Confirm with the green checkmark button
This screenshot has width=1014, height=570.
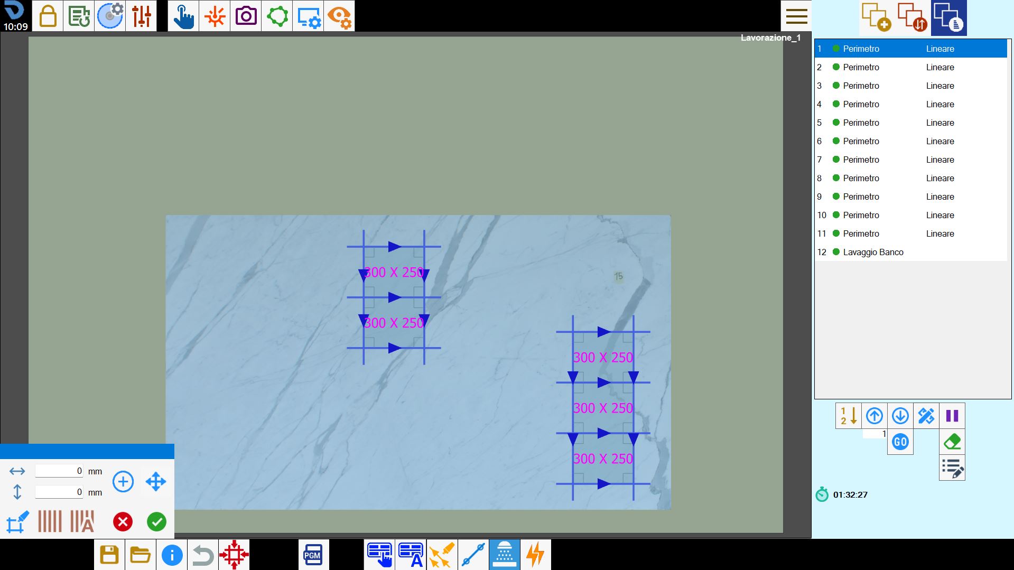point(156,522)
